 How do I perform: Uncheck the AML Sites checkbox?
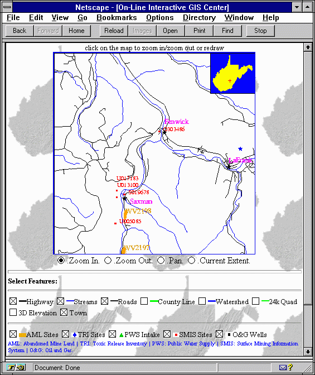pos(13,334)
